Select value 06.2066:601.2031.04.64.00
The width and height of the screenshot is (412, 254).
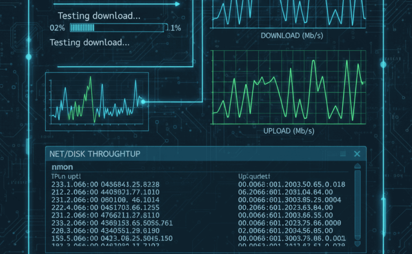[x=285, y=192]
